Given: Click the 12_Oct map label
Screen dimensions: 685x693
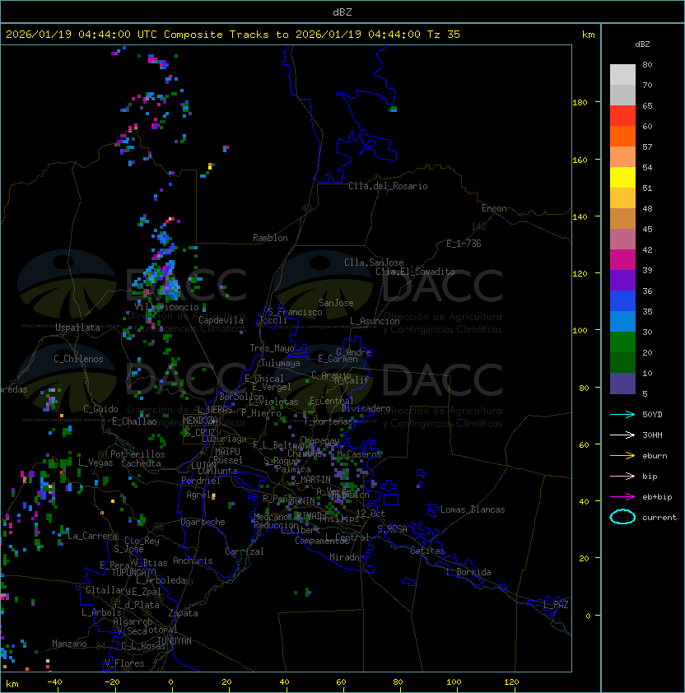Looking at the screenshot, I should coord(370,514).
